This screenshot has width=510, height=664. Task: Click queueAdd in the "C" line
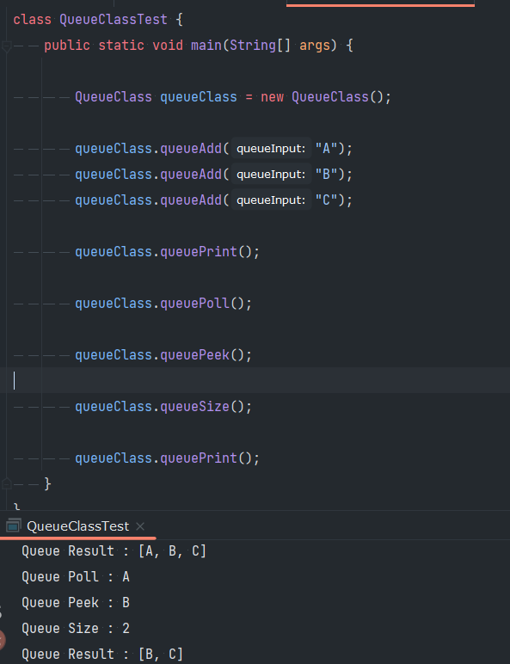tap(191, 200)
